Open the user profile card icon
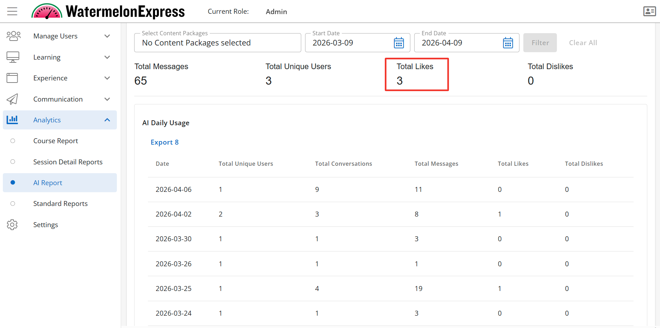This screenshot has height=328, width=660. pos(649,11)
